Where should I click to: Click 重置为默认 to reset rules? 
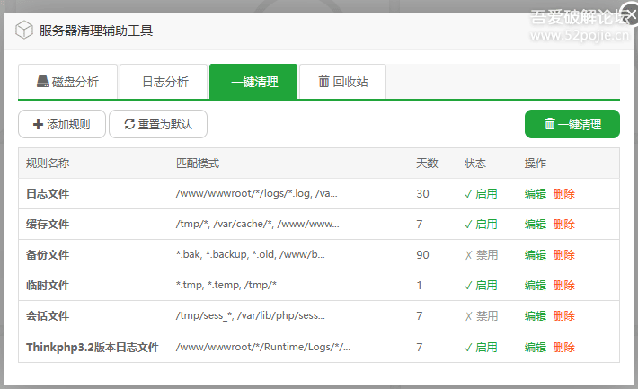[157, 124]
